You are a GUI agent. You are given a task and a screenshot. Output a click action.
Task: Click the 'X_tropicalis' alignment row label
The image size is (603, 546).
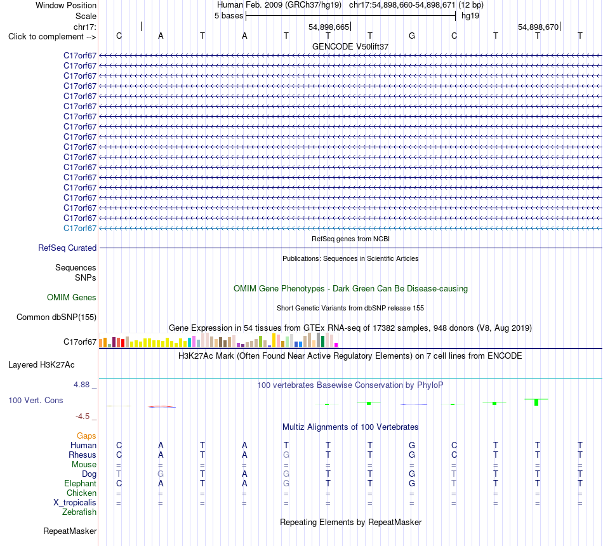click(75, 503)
